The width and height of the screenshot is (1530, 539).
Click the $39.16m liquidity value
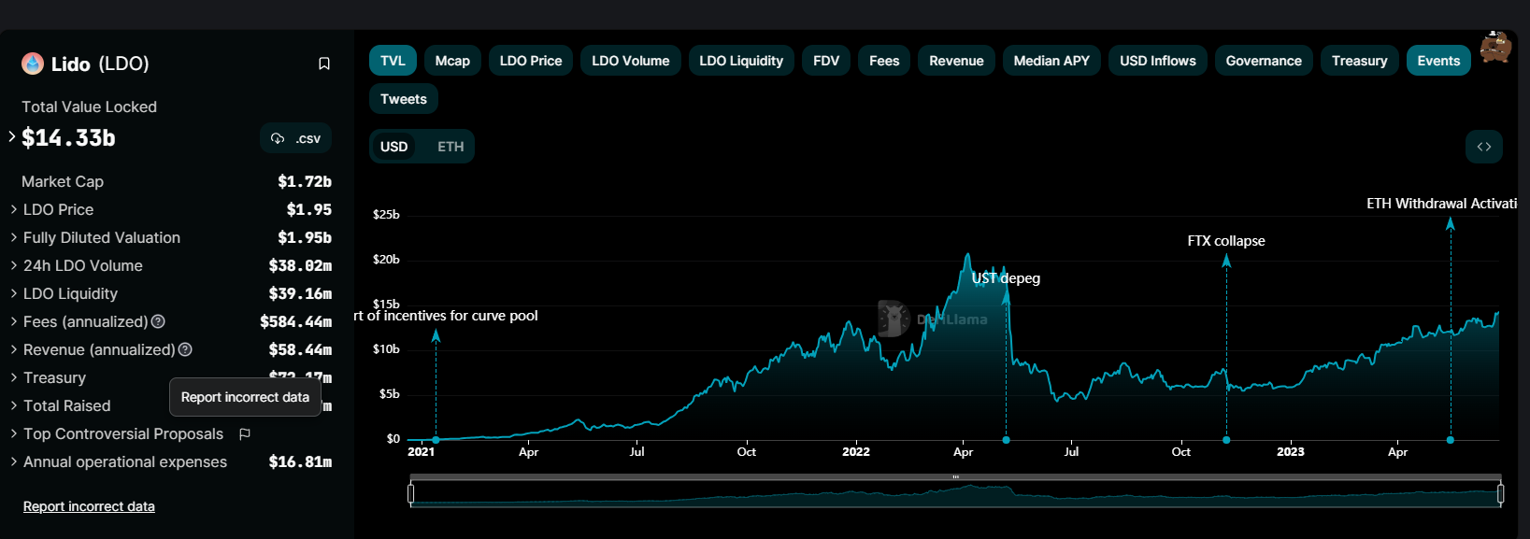[x=300, y=293]
